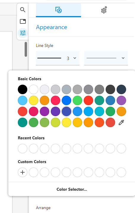Click the last empty Custom Colors slot

pos(121,172)
